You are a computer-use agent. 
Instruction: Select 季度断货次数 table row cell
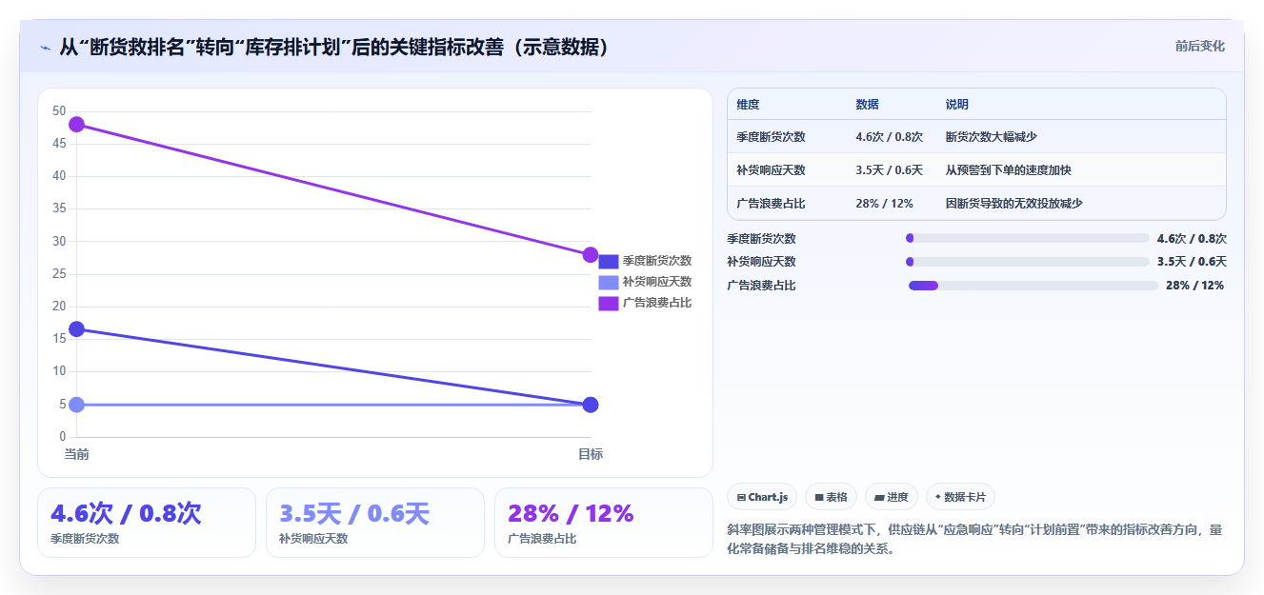point(771,137)
